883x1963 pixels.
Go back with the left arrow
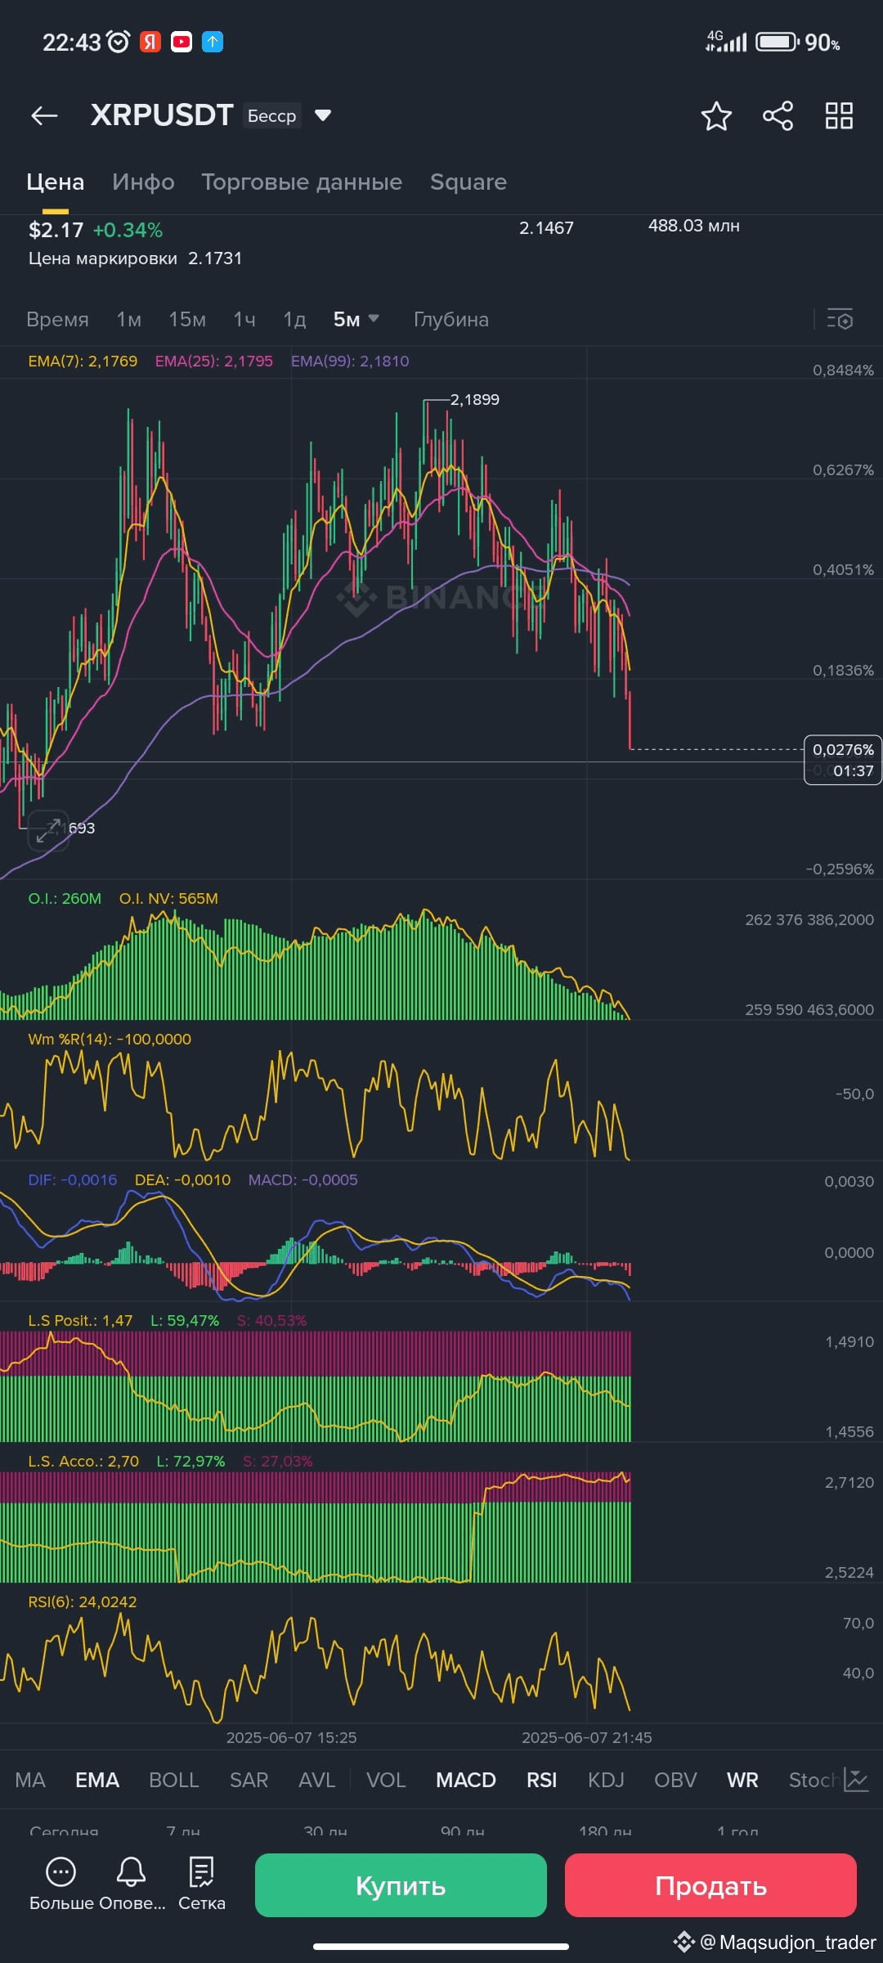[44, 116]
